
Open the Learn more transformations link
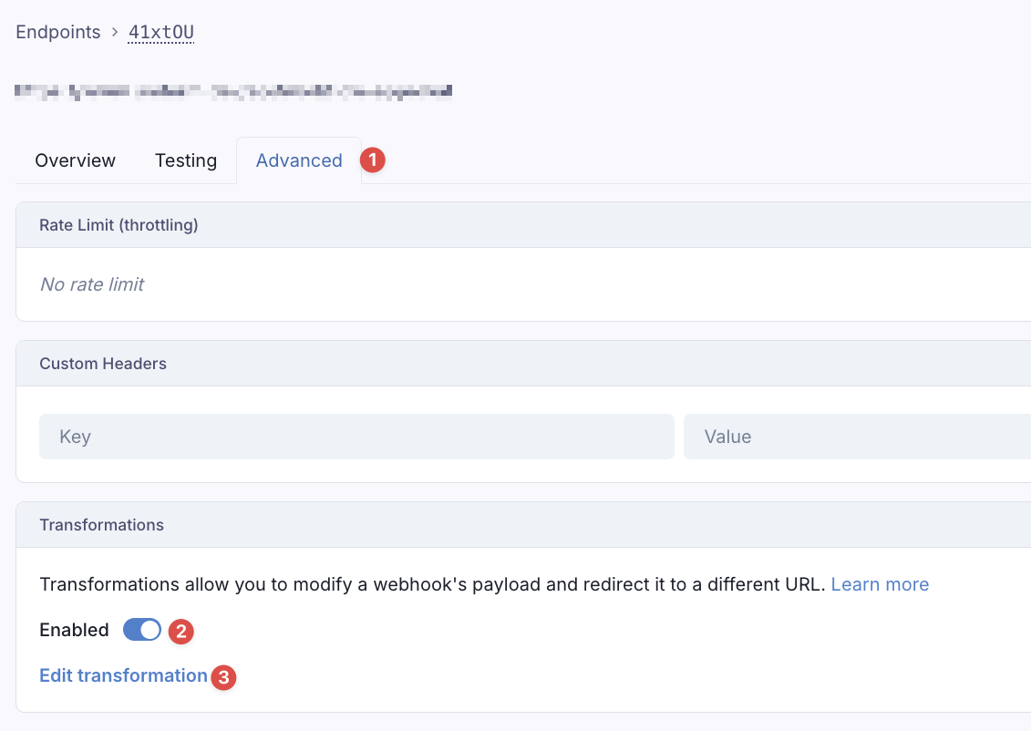880,584
